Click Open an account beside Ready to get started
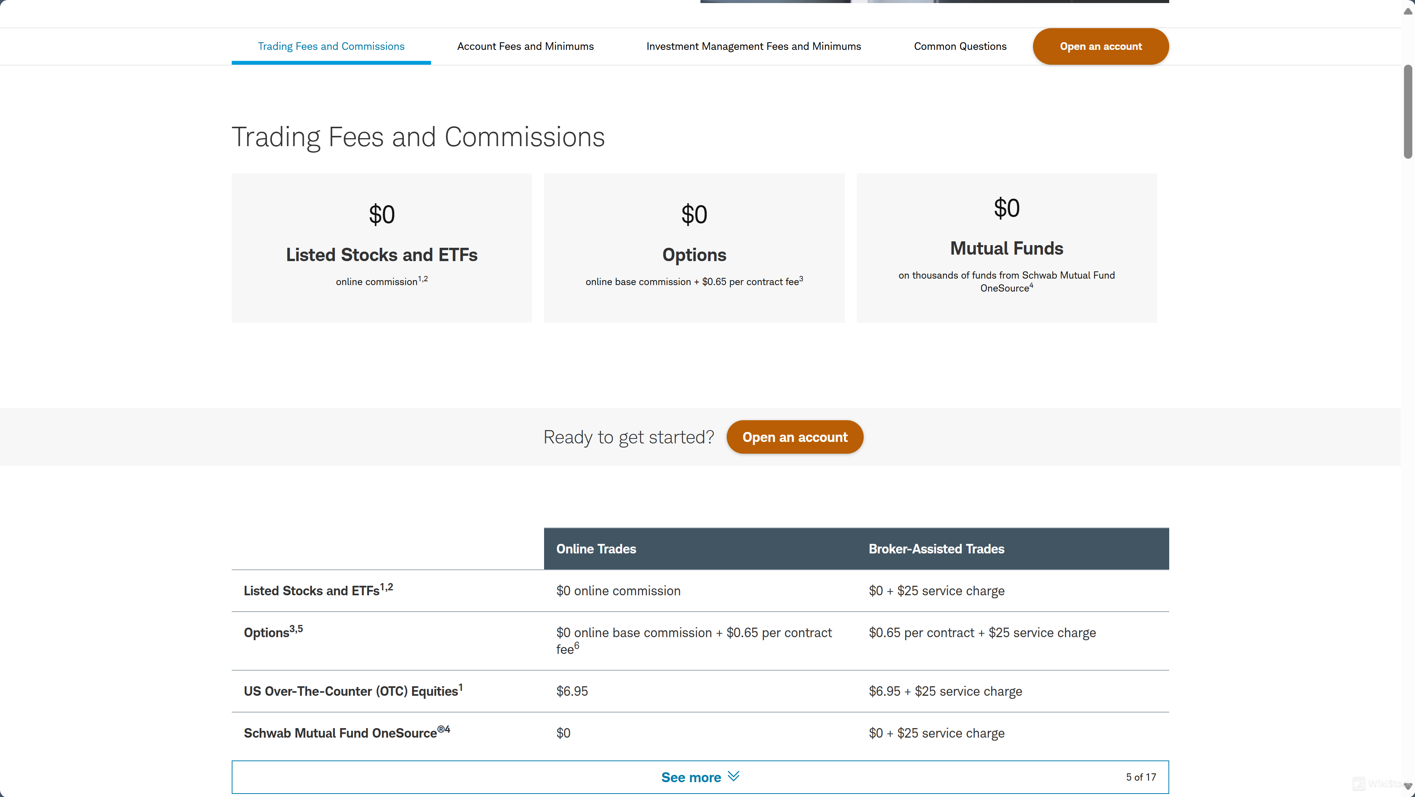Image resolution: width=1415 pixels, height=797 pixels. pyautogui.click(x=794, y=437)
